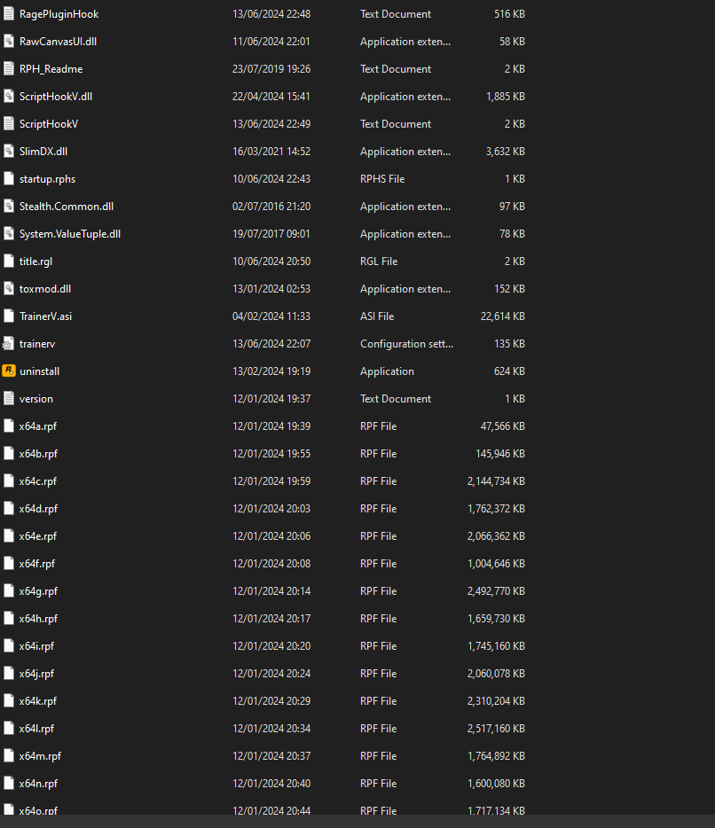715x828 pixels.
Task: Select the x64l.rpf file name
Action: [x=36, y=728]
